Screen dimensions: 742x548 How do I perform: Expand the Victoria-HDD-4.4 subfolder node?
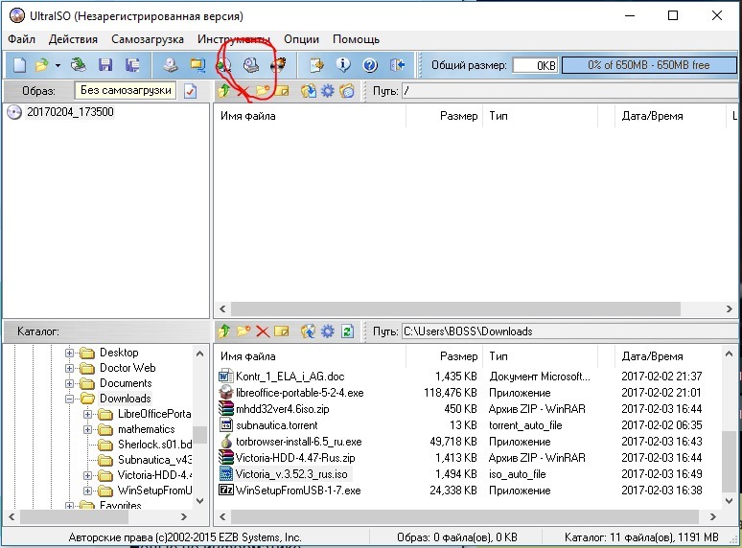pyautogui.click(x=87, y=475)
